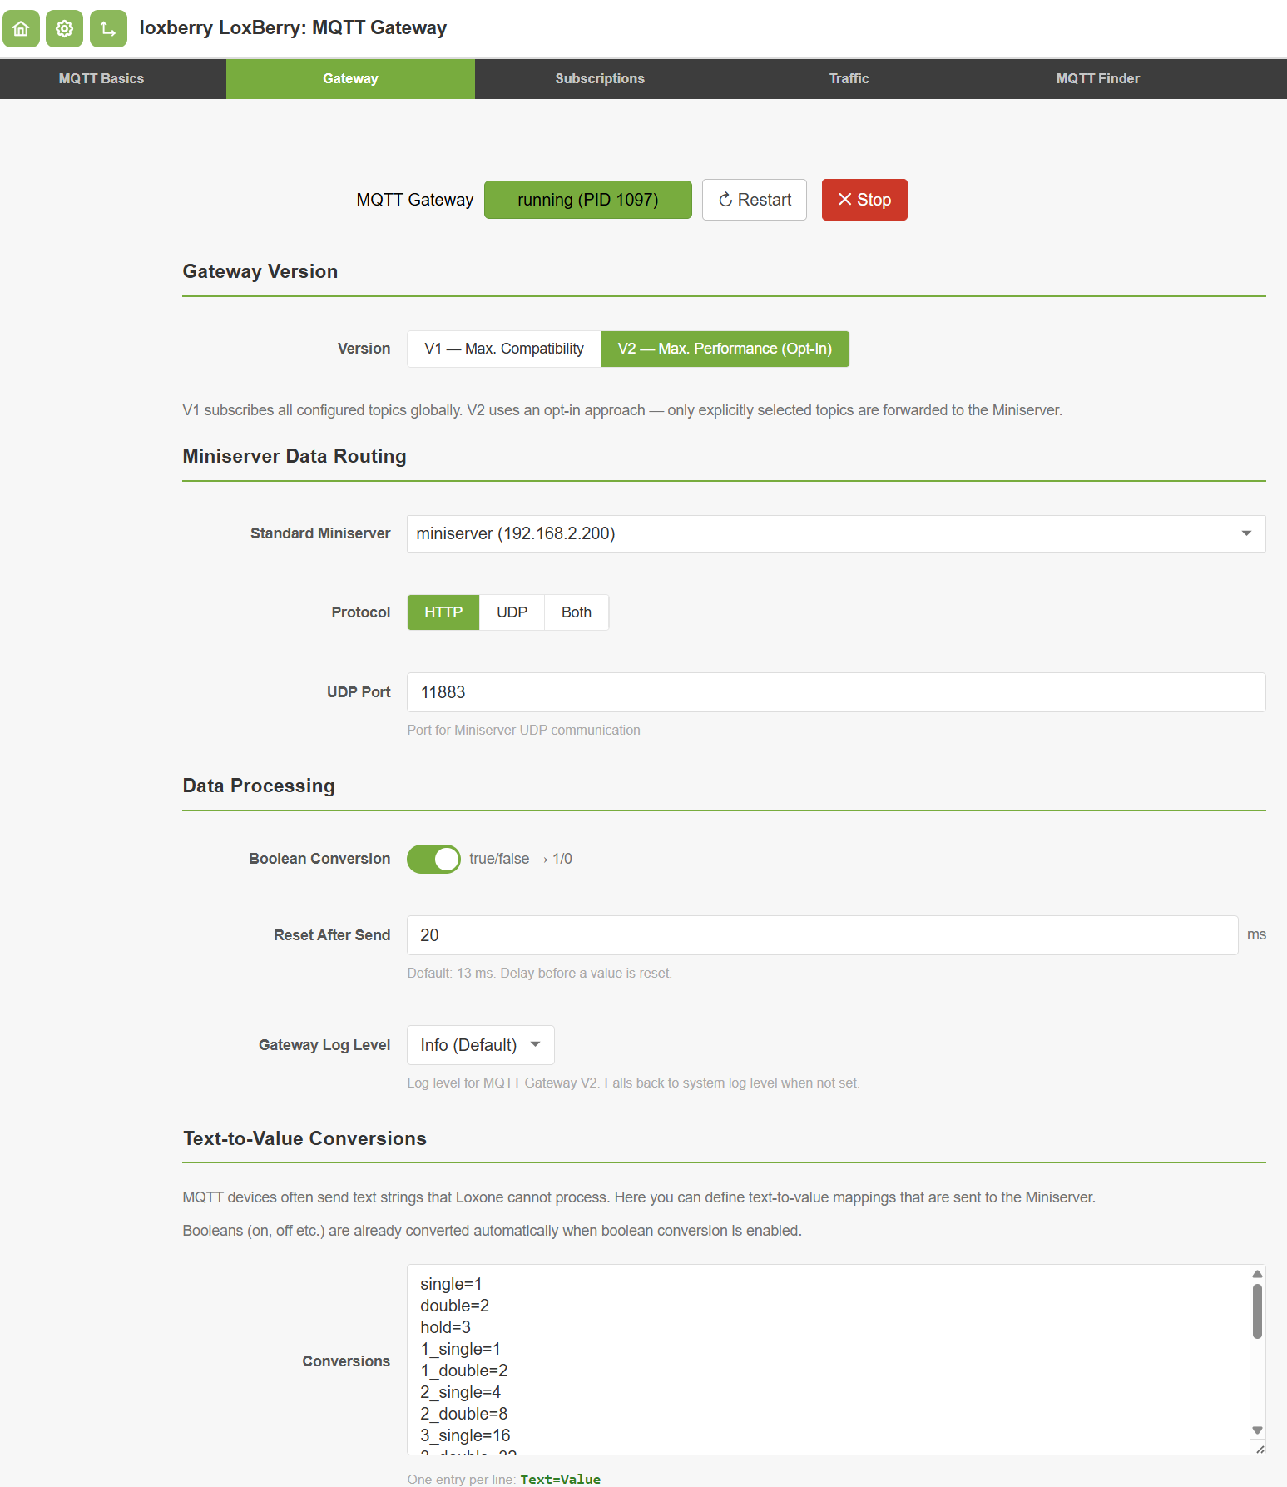1287x1487 pixels.
Task: Click the 'hold=3' conversion line
Action: 445,1327
